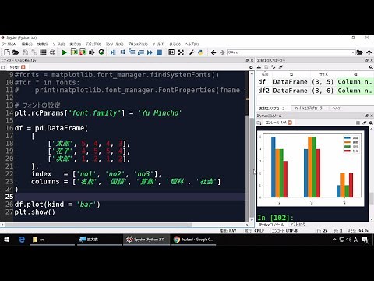Browse for a working directory

[x=359, y=52]
